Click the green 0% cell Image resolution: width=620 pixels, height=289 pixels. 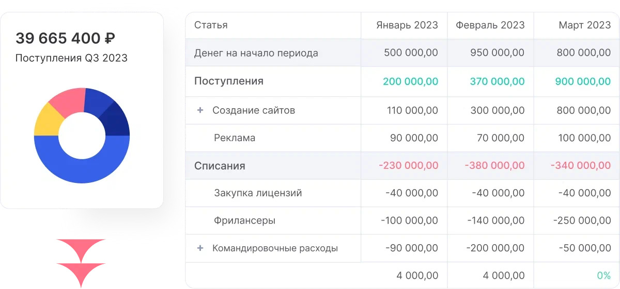point(603,276)
